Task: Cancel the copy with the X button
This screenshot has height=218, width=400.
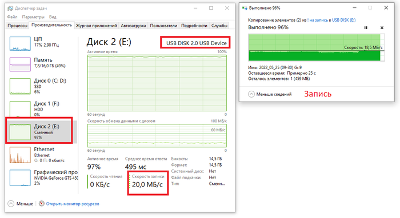Action: [382, 28]
